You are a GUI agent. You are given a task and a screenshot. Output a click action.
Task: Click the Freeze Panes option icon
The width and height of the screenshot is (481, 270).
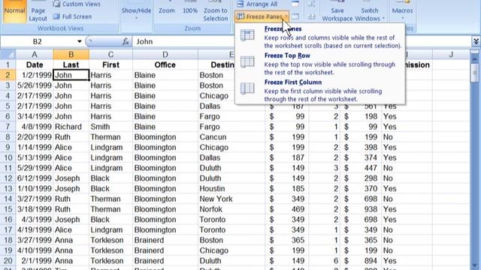[x=247, y=35]
